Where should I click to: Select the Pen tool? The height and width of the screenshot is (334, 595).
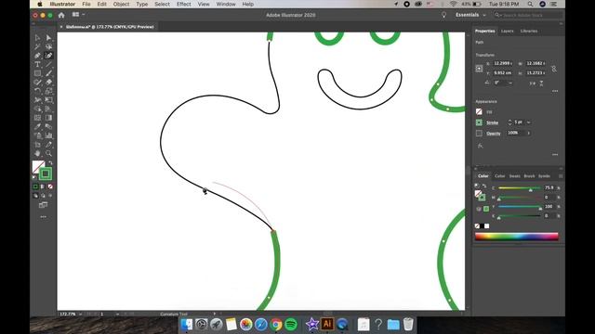point(37,56)
